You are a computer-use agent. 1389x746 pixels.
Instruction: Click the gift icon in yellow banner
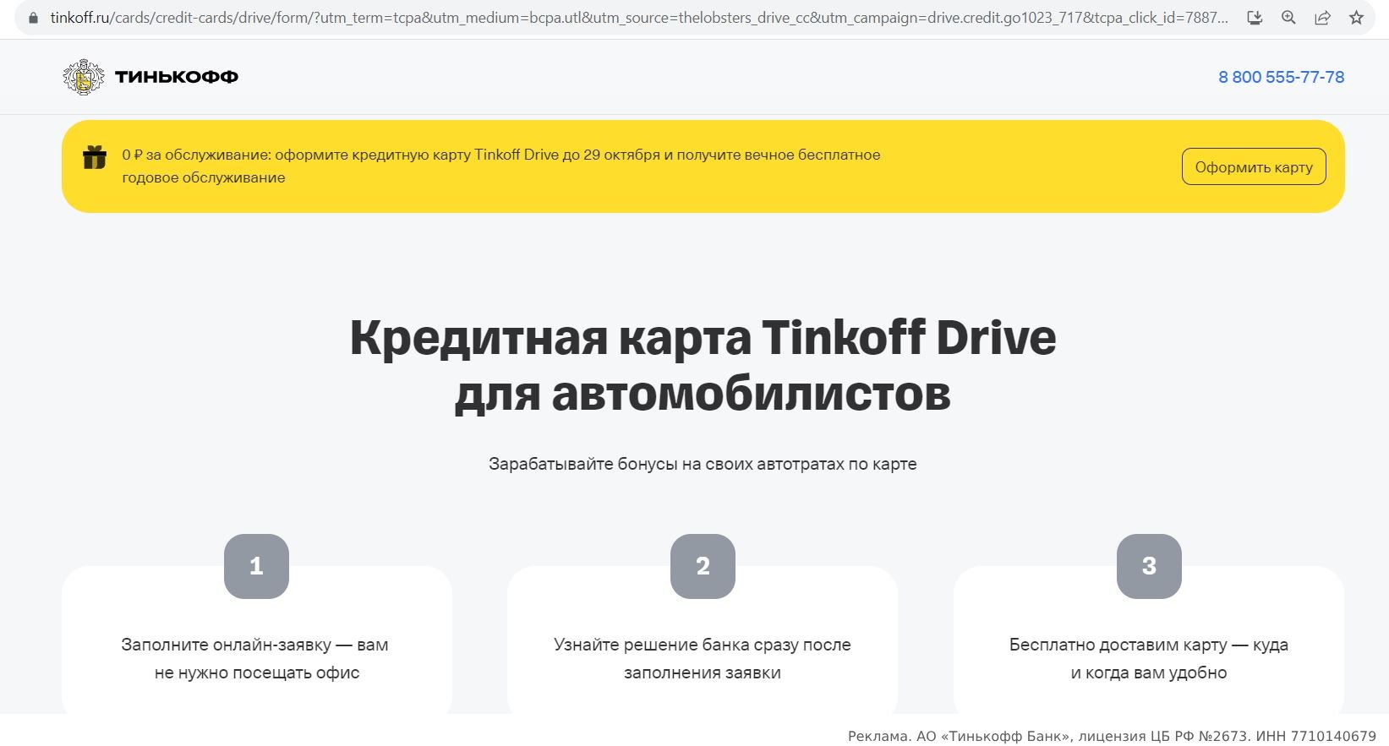[95, 157]
